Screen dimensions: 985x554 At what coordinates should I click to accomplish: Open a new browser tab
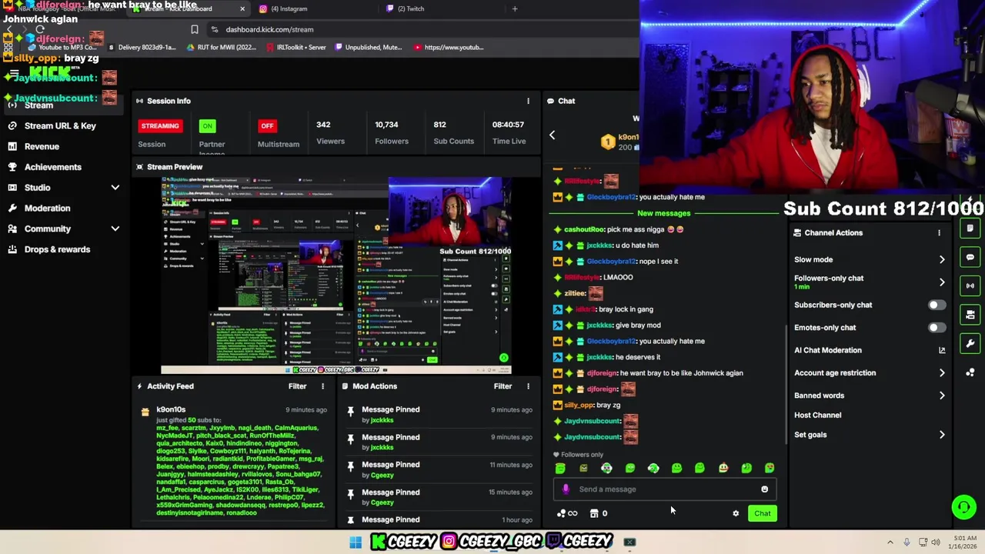point(515,8)
